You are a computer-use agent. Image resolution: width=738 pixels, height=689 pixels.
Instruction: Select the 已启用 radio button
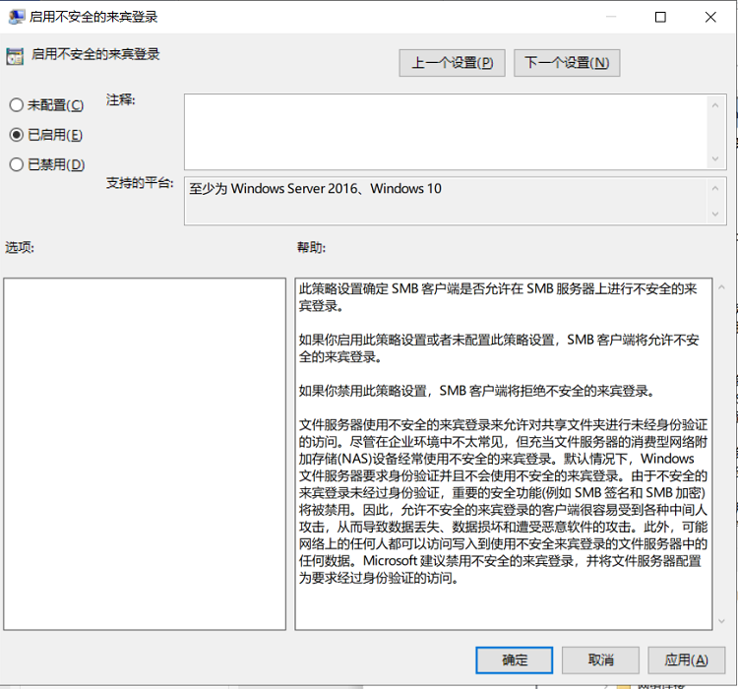[17, 135]
